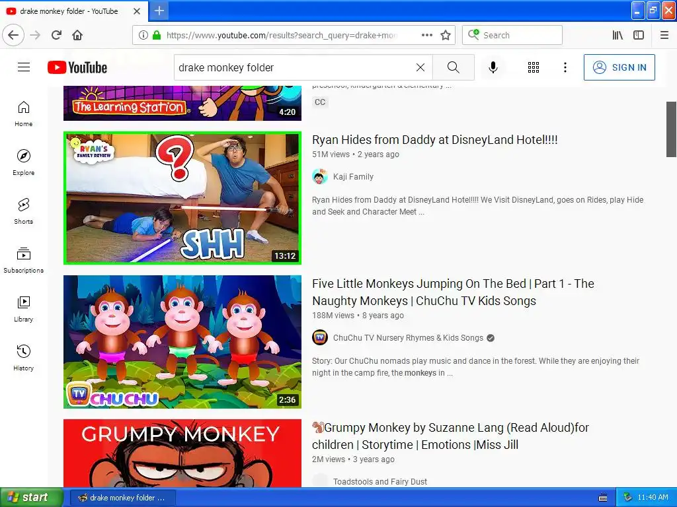Open 'Five Little Monkeys Jumping On The Bed' title
Screen dimensions: 677x507
[x=453, y=292]
